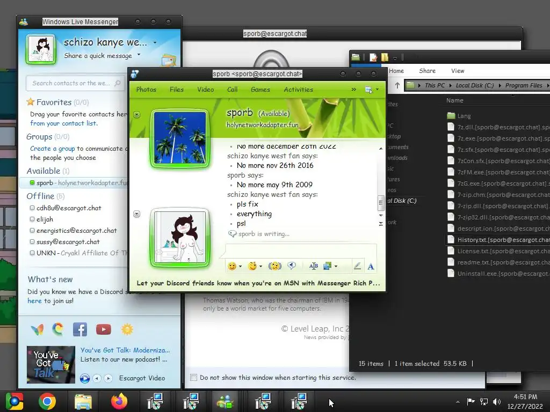This screenshot has height=412, width=550.
Task: Send a nudge with the shaking smiley icon
Action: (274, 266)
